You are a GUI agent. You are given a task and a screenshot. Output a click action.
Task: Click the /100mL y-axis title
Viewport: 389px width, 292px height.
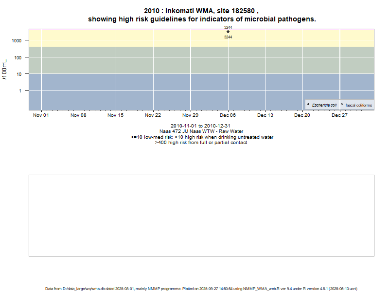tap(5, 69)
